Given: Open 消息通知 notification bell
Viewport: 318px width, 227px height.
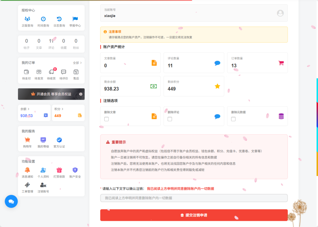Looking at the screenshot, I should pos(27,170).
